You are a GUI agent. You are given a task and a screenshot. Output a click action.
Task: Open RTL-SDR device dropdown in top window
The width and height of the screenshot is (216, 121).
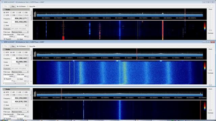point(20,29)
